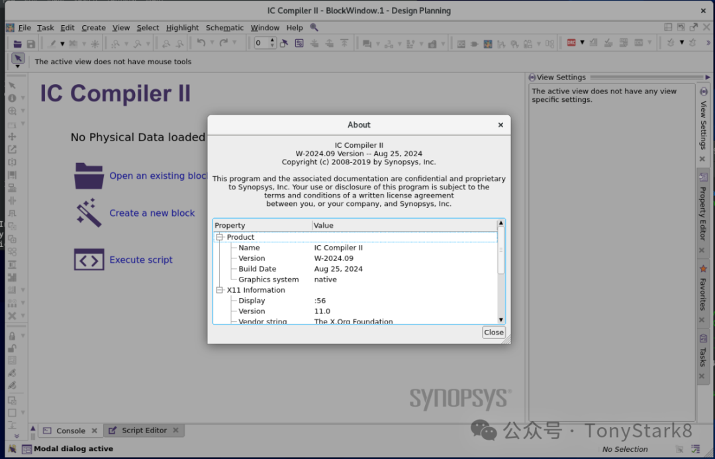Click the save disk icon in the toolbar
This screenshot has height=459, width=715.
tap(31, 44)
